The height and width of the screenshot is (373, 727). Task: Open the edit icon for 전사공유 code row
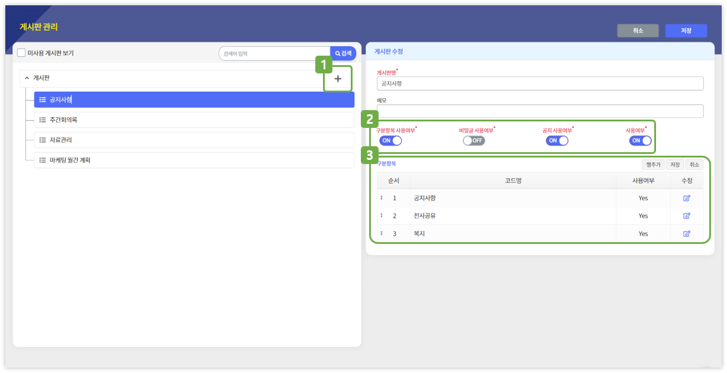[x=687, y=216]
